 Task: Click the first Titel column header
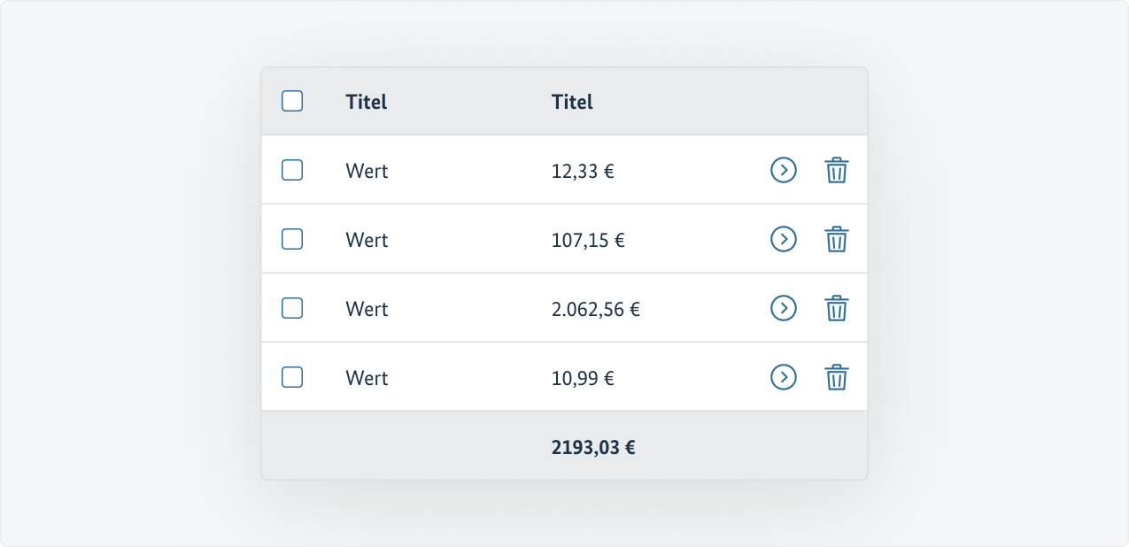pyautogui.click(x=367, y=102)
